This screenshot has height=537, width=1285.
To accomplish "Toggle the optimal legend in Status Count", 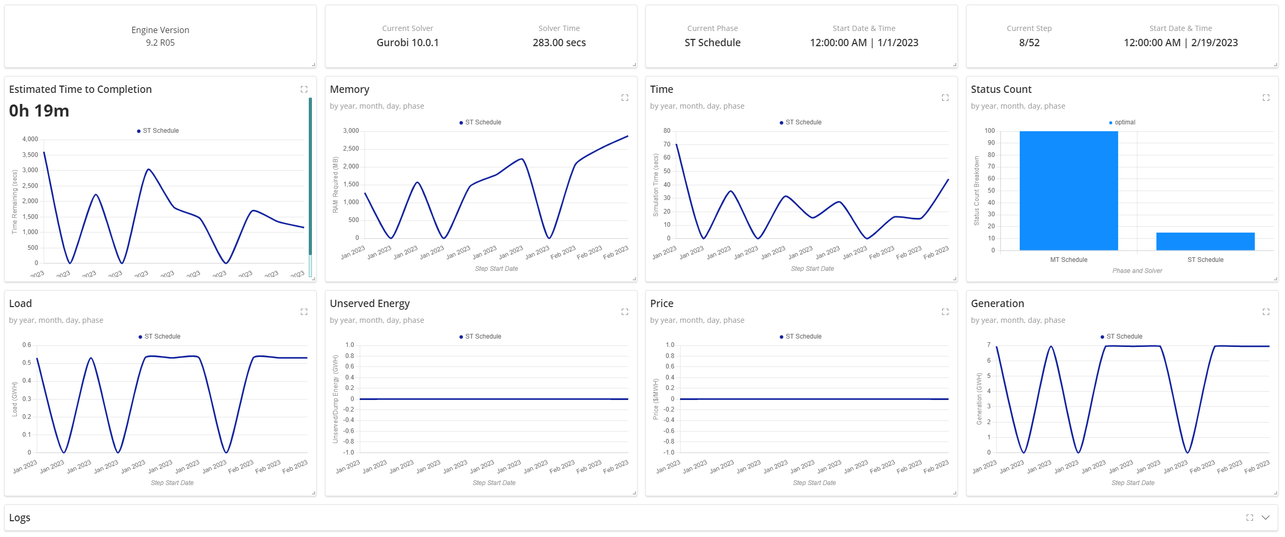I will coord(1123,122).
